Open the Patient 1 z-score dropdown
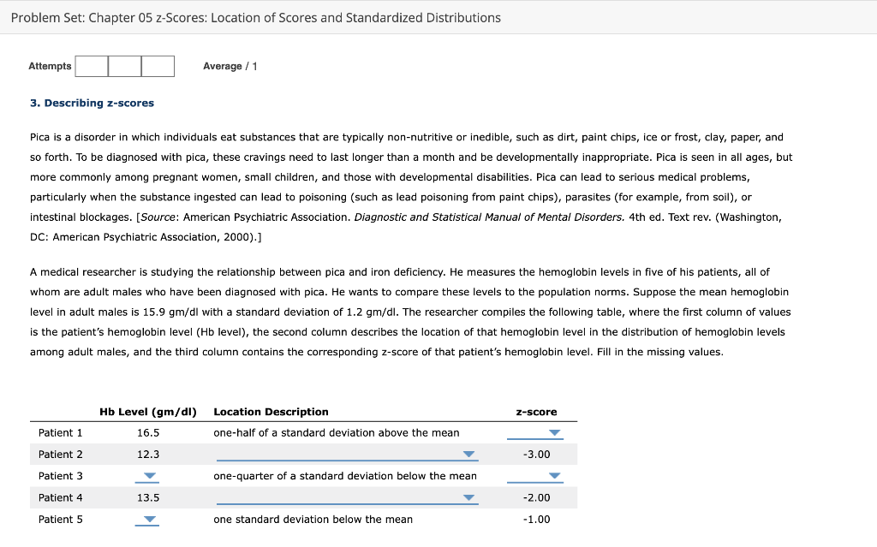This screenshot has height=547, width=877. point(534,433)
